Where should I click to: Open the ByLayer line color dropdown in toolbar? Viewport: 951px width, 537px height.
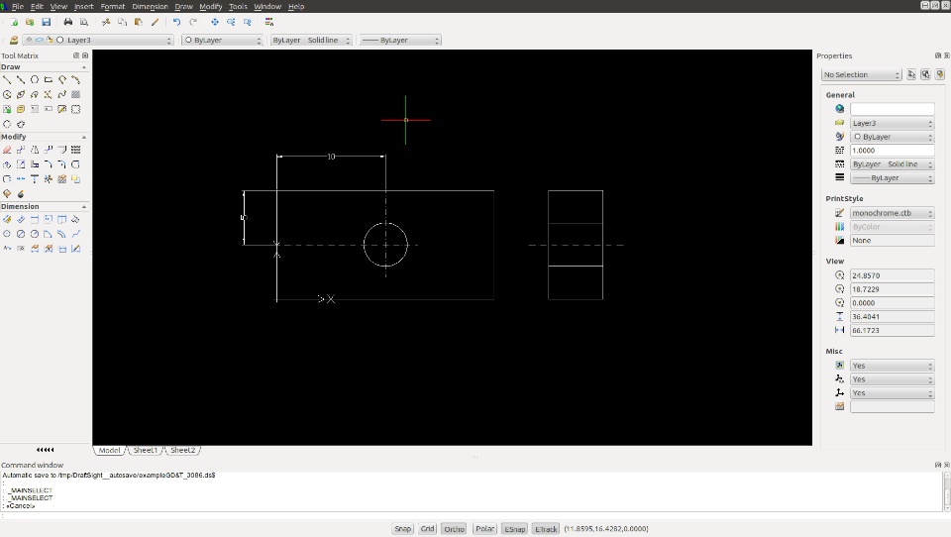222,40
